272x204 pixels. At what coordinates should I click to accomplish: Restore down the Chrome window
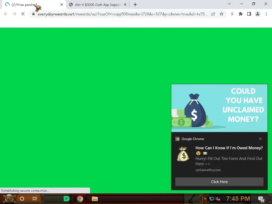tap(254, 4)
